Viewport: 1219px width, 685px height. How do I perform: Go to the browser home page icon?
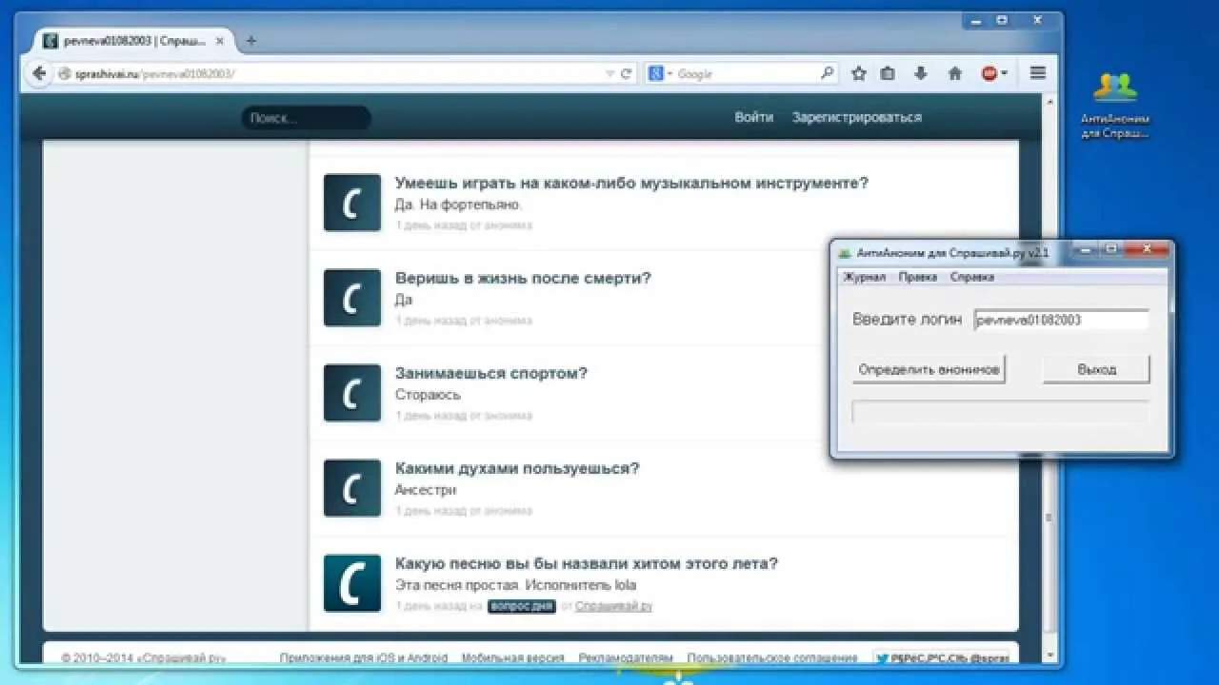(955, 73)
